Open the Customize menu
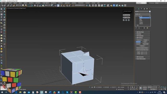Screen dimensions: 167x94 click(67, 3)
